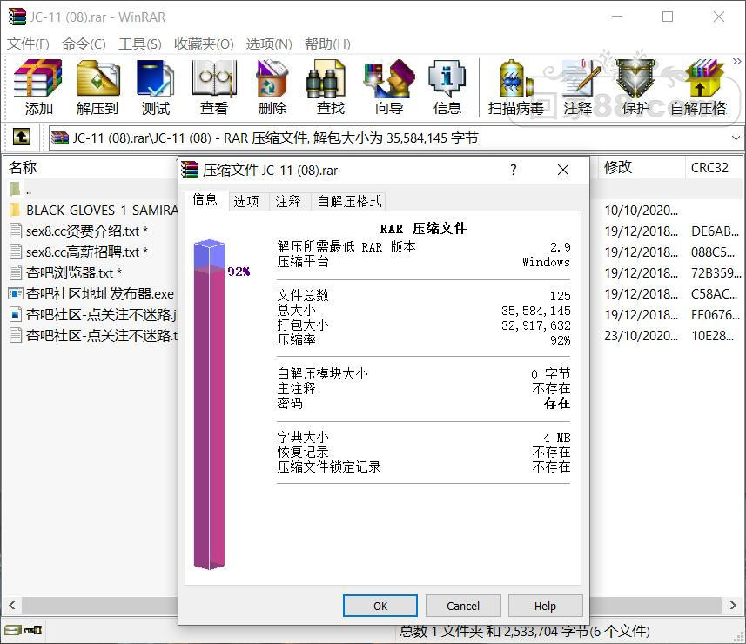Open the 文件(F) menu
The image size is (746, 644).
tap(28, 44)
